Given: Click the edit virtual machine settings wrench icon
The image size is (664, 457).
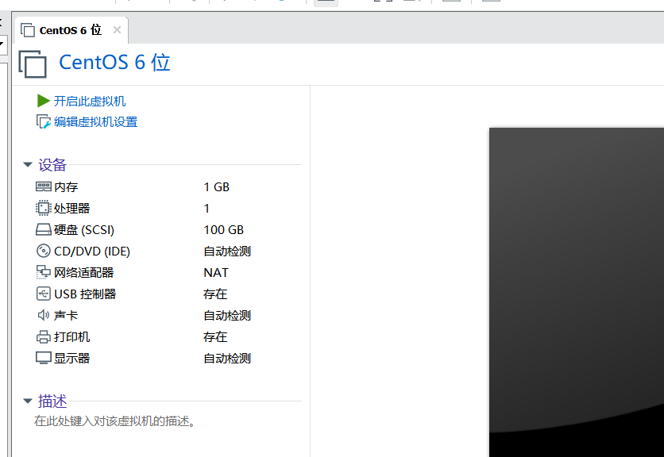Looking at the screenshot, I should click(43, 122).
